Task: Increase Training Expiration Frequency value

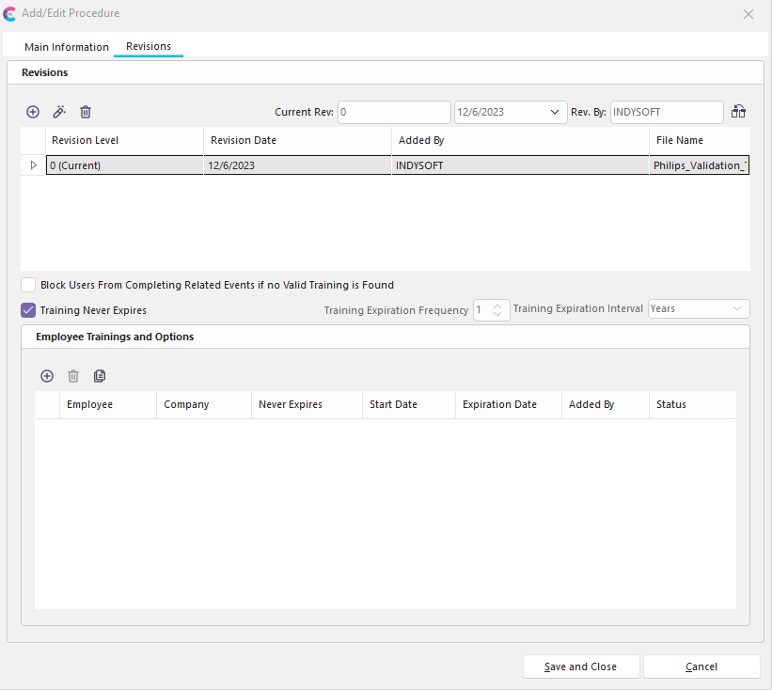Action: coord(498,305)
